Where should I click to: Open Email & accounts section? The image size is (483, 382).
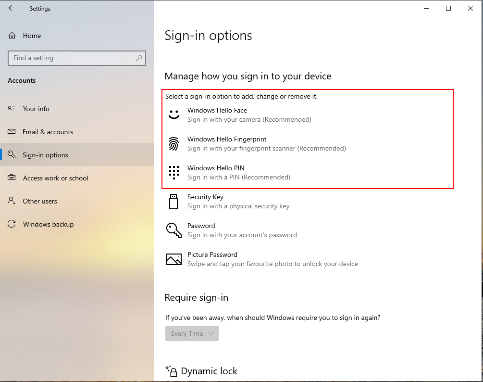77,132
